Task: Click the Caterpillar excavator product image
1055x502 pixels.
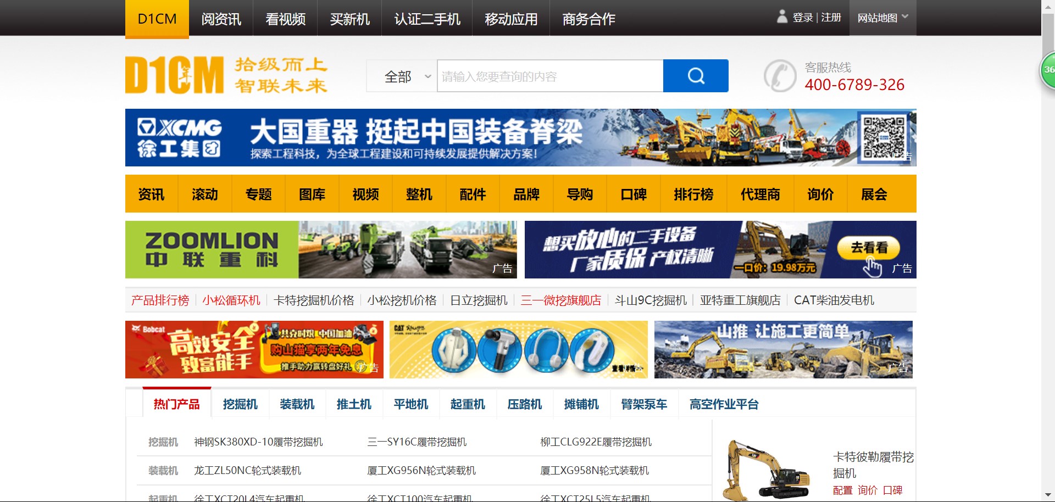Action: (x=768, y=469)
